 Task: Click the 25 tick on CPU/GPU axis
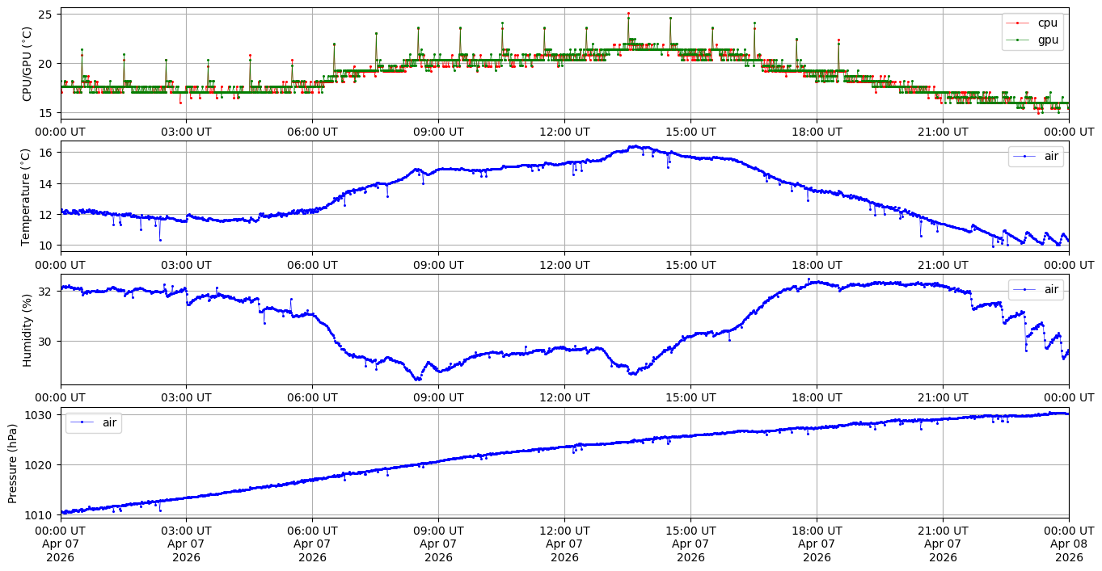click(44, 15)
